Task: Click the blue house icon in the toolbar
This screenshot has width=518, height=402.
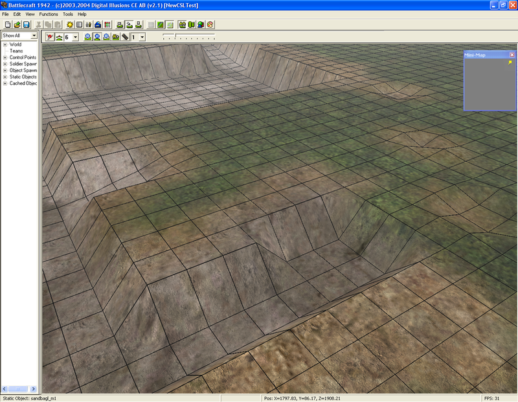Action: [x=98, y=25]
